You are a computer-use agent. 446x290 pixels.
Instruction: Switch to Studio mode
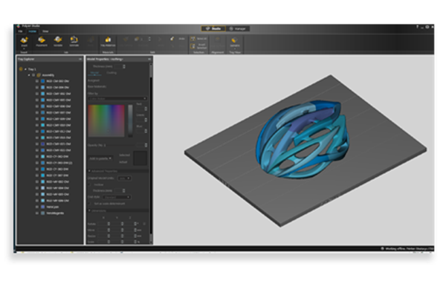(x=213, y=28)
